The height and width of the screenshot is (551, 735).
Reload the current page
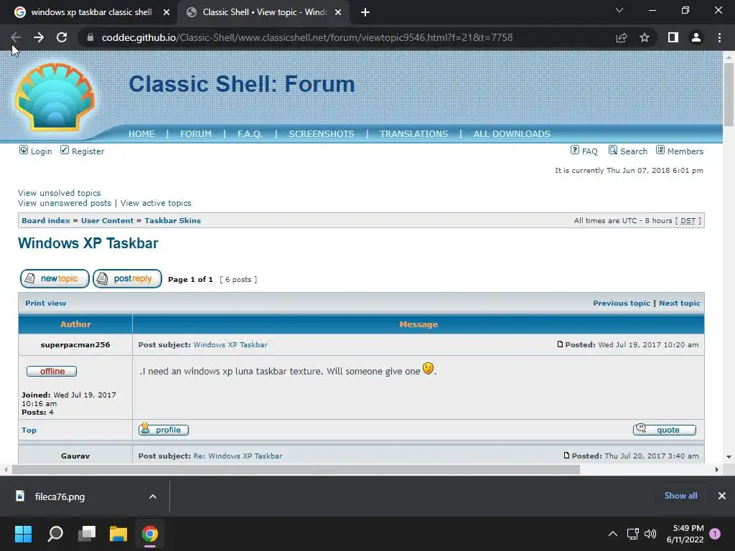(62, 37)
